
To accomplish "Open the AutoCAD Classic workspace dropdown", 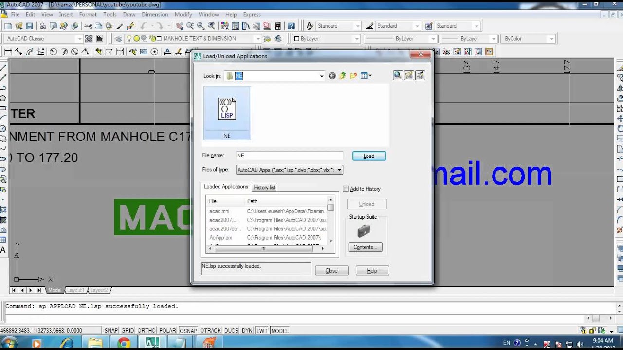I will [80, 39].
